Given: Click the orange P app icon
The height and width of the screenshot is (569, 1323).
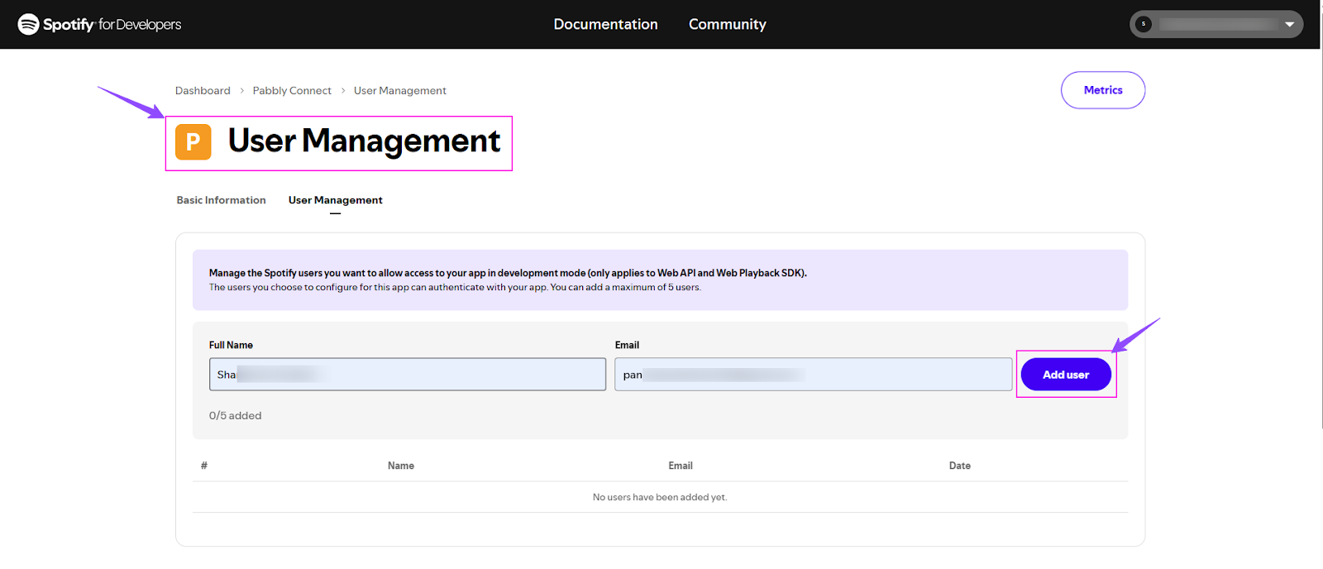Looking at the screenshot, I should tap(193, 142).
